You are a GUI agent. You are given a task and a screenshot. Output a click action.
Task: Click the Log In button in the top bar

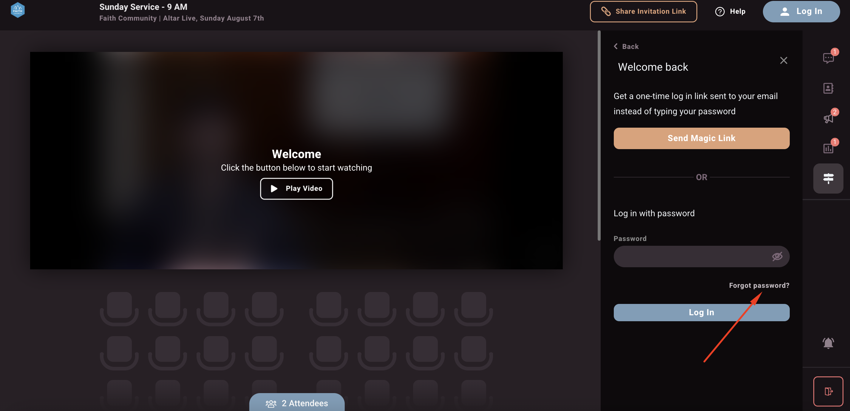[801, 12]
